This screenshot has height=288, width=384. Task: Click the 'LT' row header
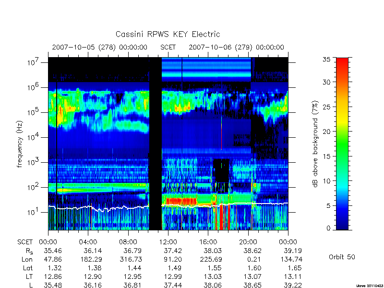[29, 277]
